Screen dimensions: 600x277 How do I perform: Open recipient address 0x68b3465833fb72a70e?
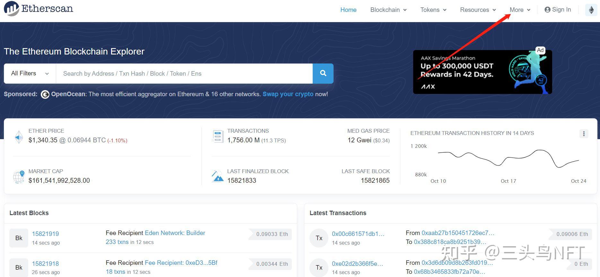point(450,272)
